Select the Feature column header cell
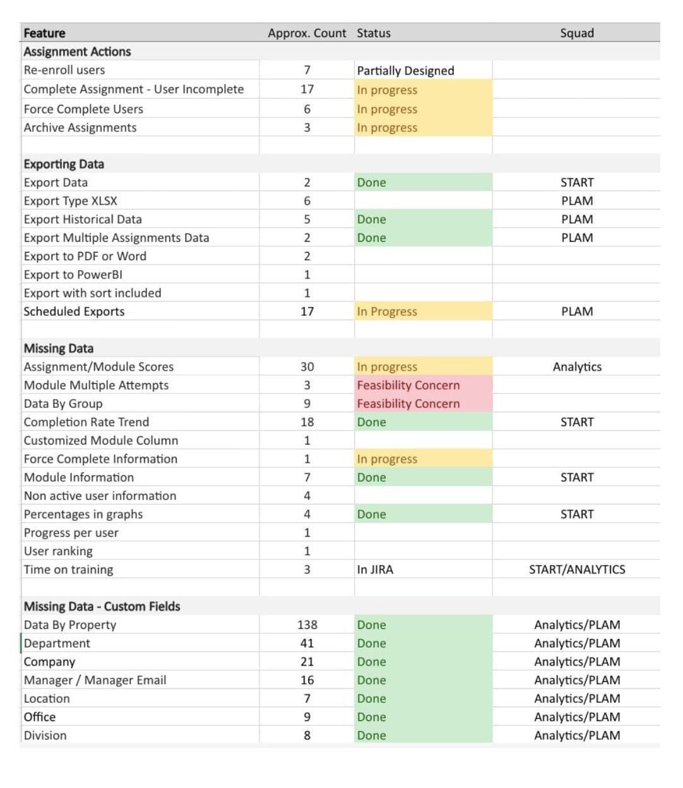 [x=140, y=33]
